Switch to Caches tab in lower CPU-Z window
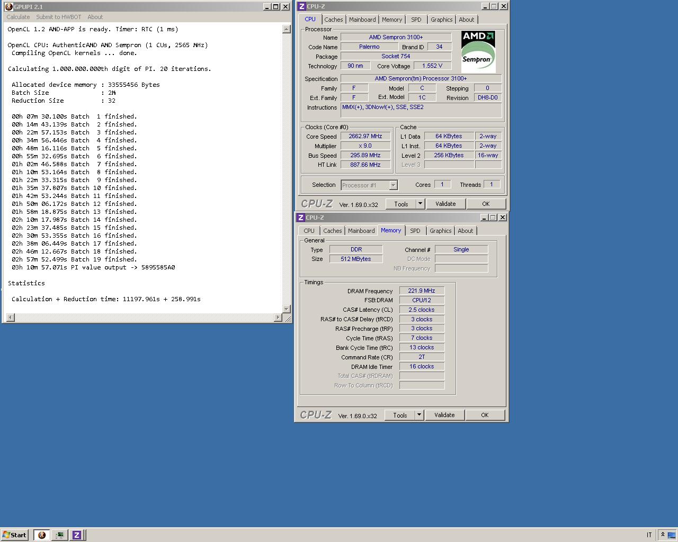 [333, 231]
